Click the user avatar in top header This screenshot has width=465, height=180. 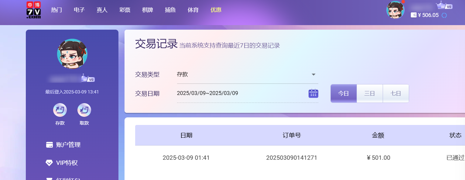click(395, 10)
